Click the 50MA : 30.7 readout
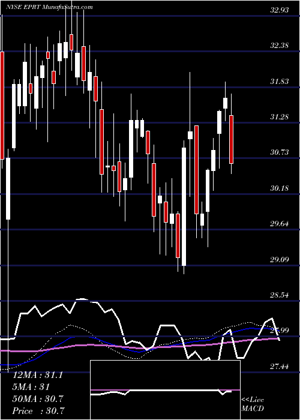The width and height of the screenshot is (300, 420). (x=38, y=399)
